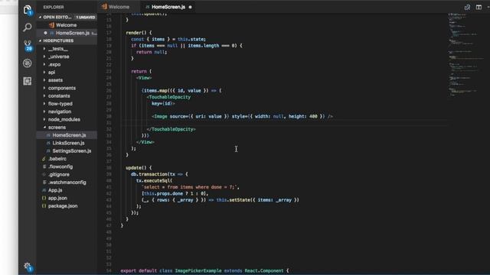The height and width of the screenshot is (275, 490).
Task: Open the Source Control view
Action: (28, 46)
